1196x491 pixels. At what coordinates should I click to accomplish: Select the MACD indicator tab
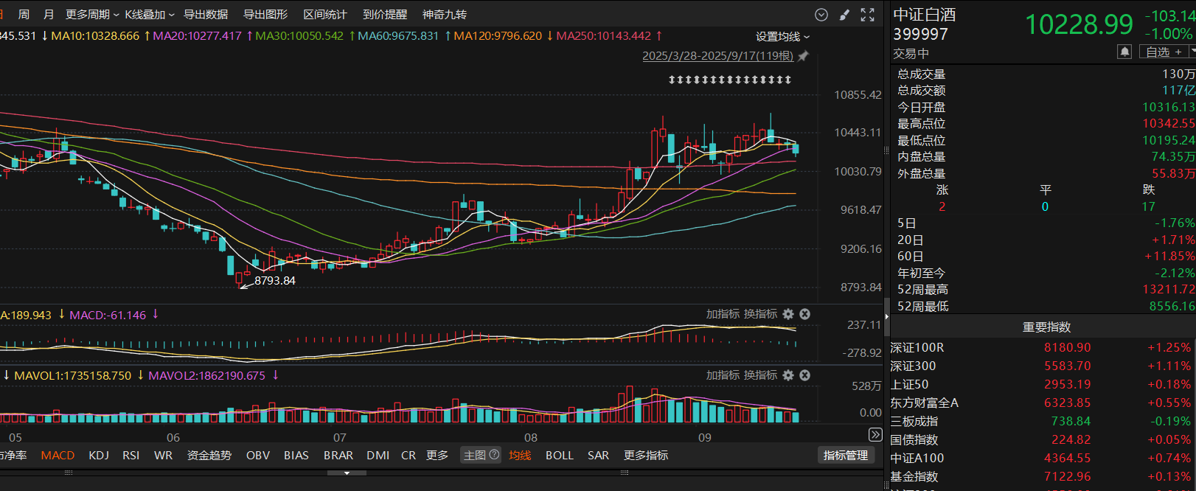58,456
